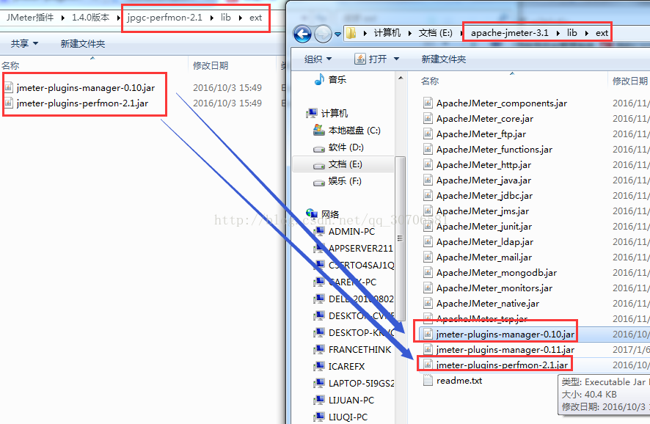Click jar icon of ApacheJMeter_monitors.jar
This screenshot has width=650, height=424.
[x=428, y=288]
